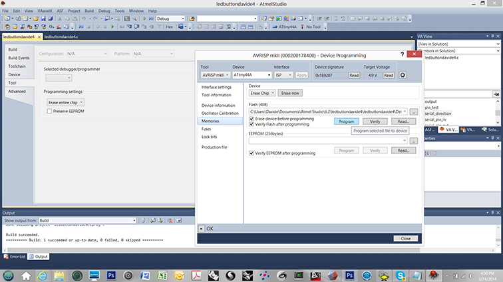Screen dimensions: 503x282
Task: Click Clear All icon in Output panel
Action: (x=170, y=220)
